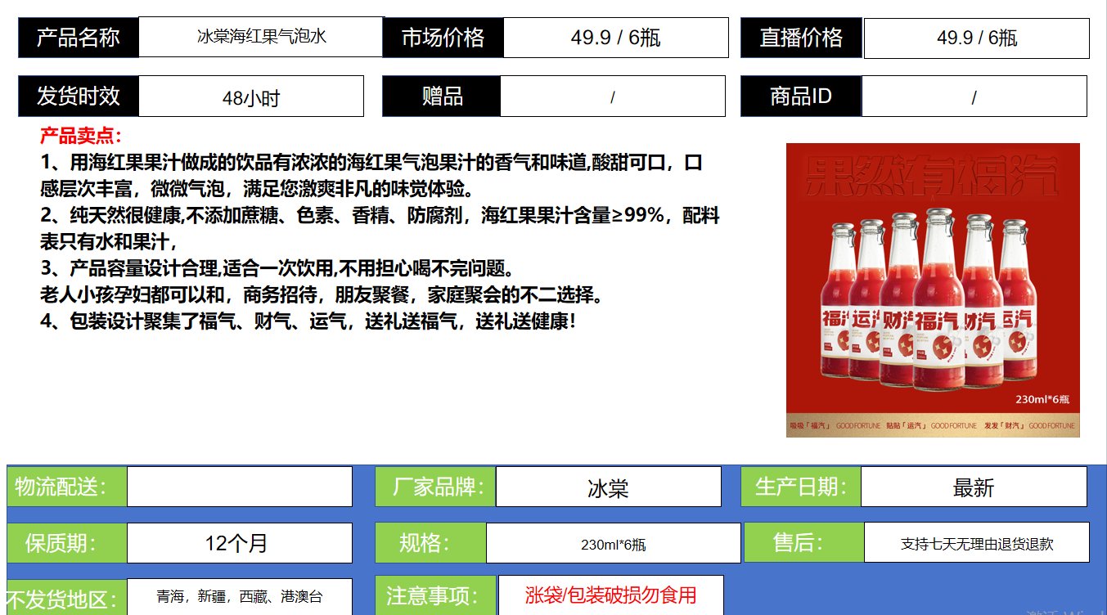The height and width of the screenshot is (615, 1107).
Task: Select the value cell next to 商品ID
Action: pos(974,97)
